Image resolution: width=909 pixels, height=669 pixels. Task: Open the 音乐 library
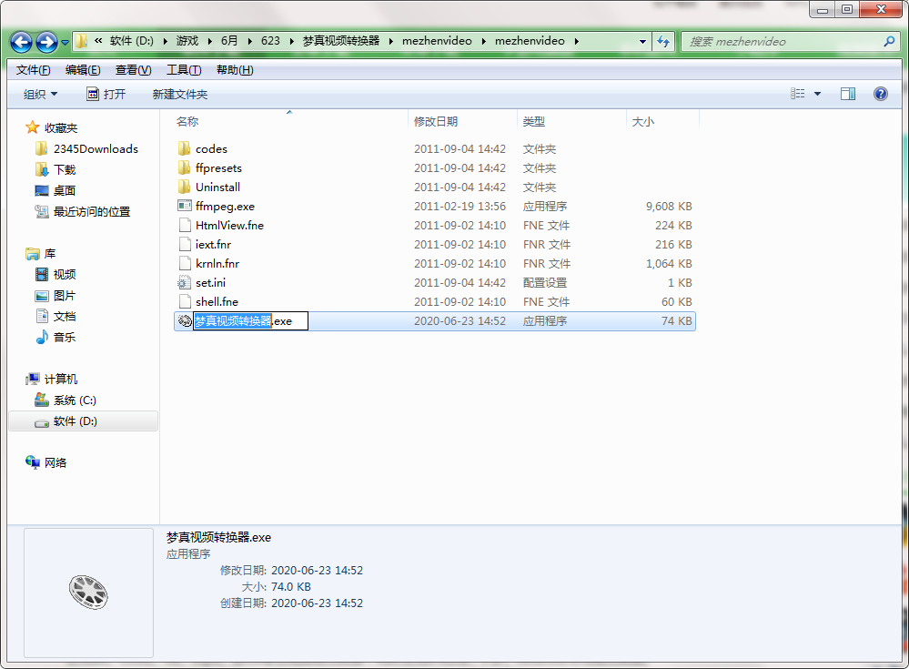click(65, 338)
